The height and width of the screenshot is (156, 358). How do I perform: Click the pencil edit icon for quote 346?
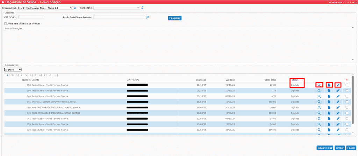coord(338,96)
